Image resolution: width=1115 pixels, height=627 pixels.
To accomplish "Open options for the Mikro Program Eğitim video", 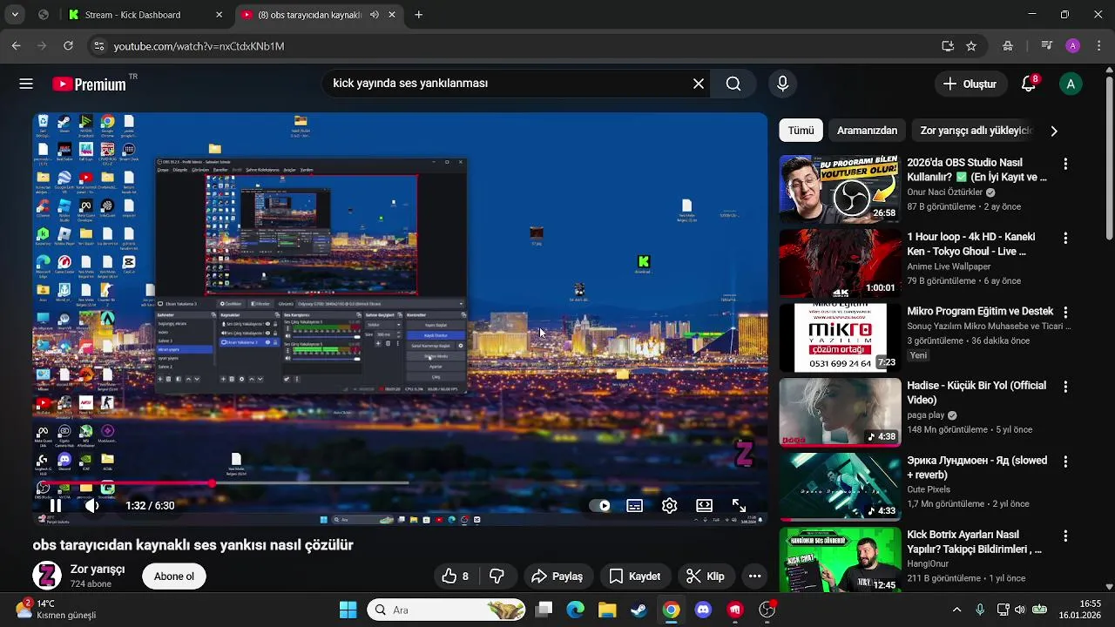I will [x=1064, y=312].
